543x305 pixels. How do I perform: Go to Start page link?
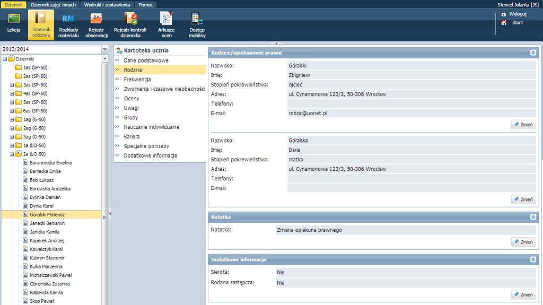coord(518,22)
